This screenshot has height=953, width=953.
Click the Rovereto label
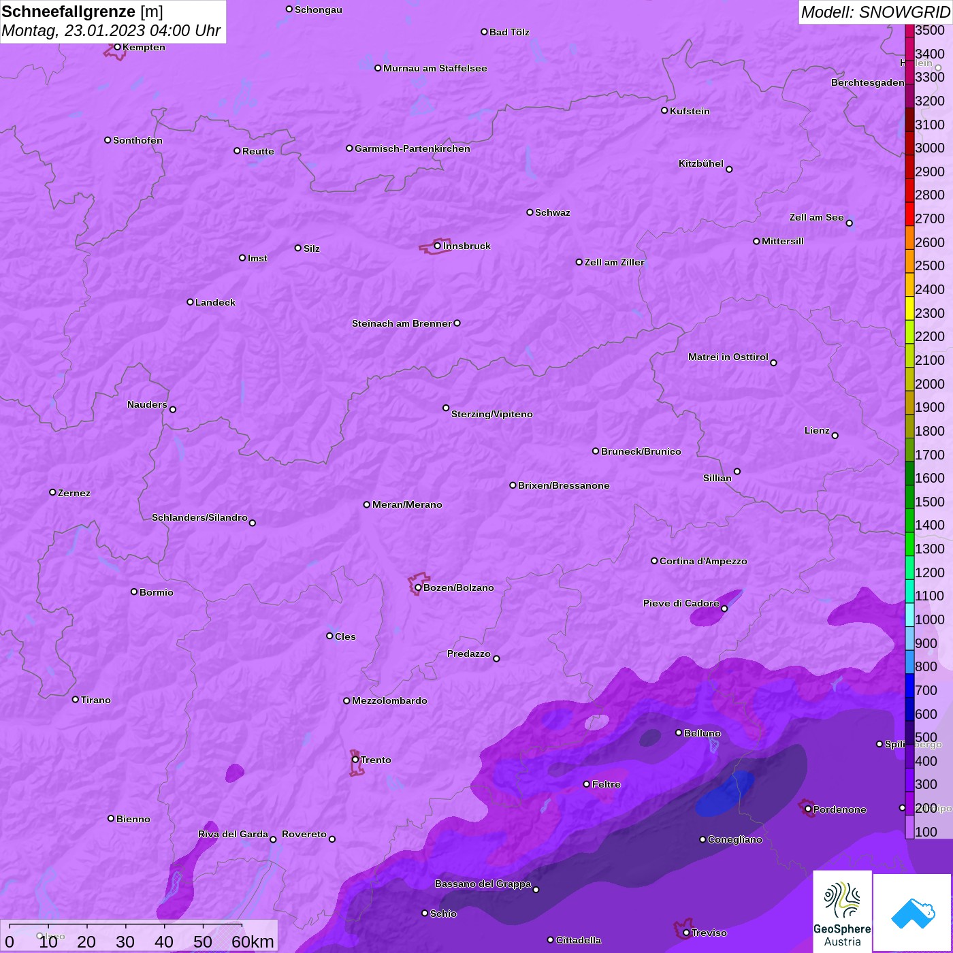304,834
